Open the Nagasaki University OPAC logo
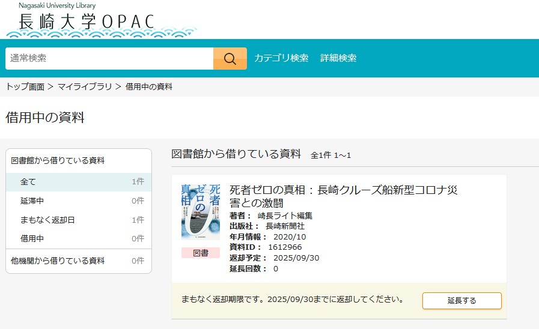539x329 pixels. pos(87,20)
